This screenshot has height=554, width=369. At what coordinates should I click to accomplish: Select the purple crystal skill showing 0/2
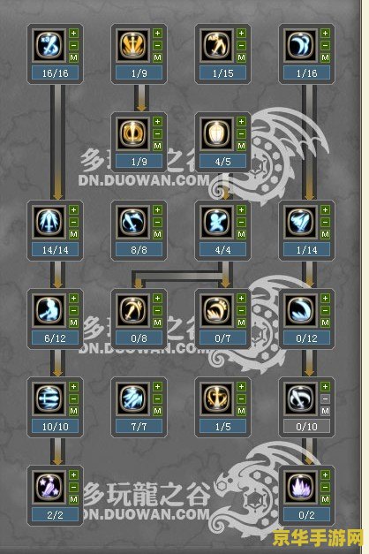(x=301, y=487)
